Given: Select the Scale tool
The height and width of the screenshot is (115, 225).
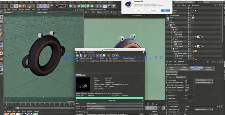Looking at the screenshot, I should (20, 6).
